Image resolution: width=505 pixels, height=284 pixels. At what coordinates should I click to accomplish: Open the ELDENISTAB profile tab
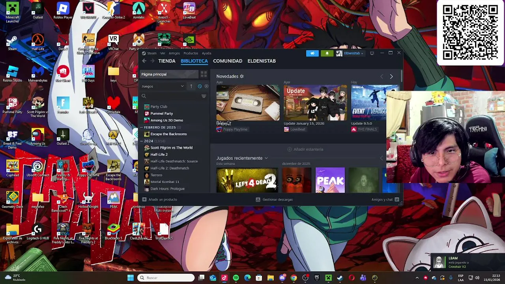pos(262,61)
